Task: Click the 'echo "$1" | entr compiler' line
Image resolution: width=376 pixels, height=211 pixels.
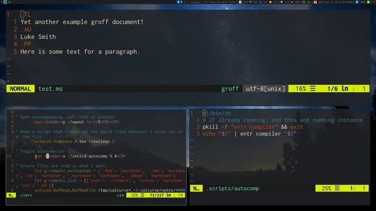Action: 249,134
